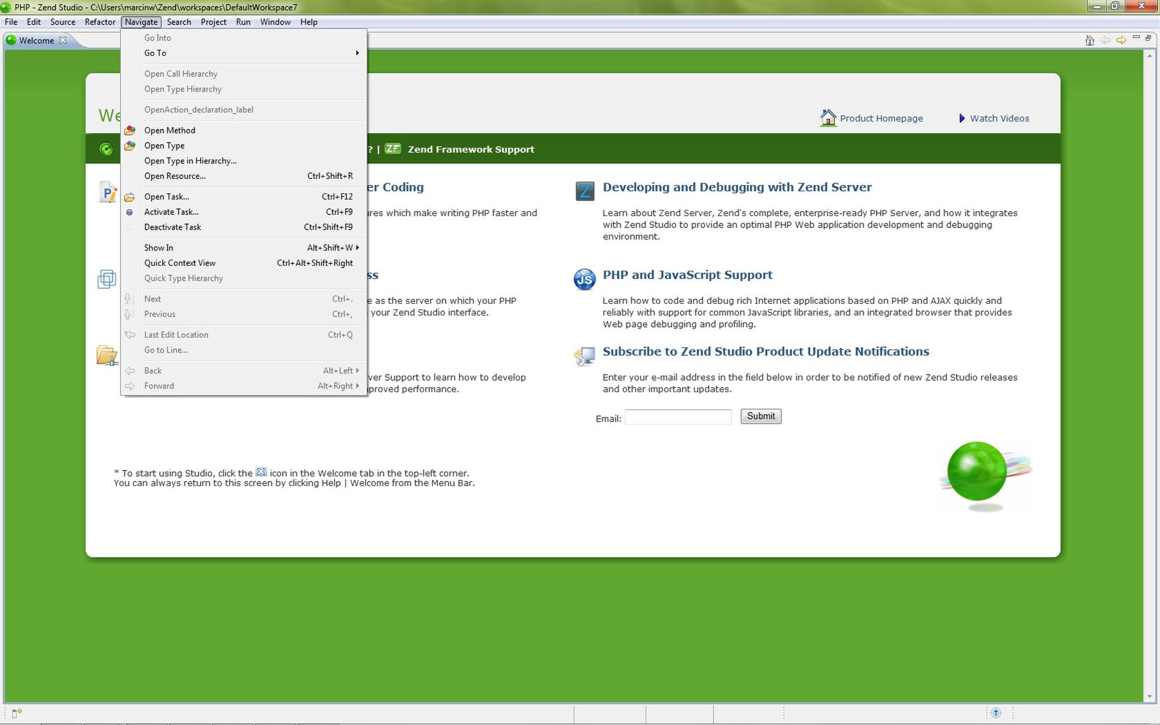Screen dimensions: 1160x725
Task: Click the Open Method icon in the Navigate menu
Action: point(130,130)
